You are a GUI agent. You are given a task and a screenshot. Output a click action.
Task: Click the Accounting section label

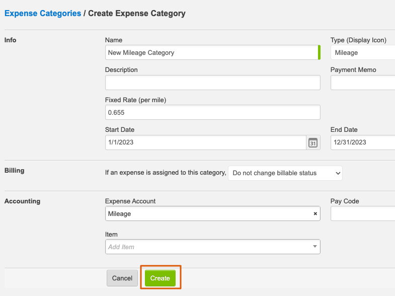tap(23, 201)
